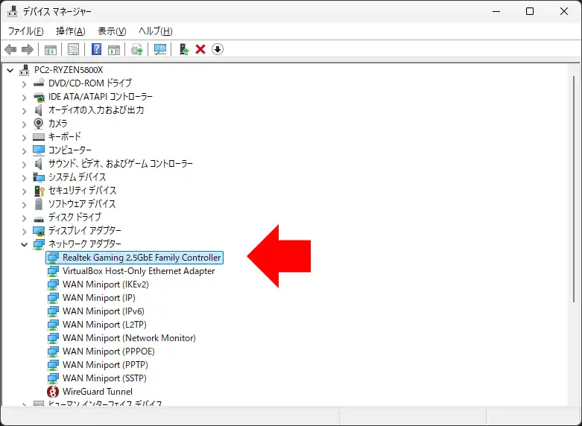Click the green-arrow add driver icon
The width and height of the screenshot is (582, 426).
tap(183, 49)
